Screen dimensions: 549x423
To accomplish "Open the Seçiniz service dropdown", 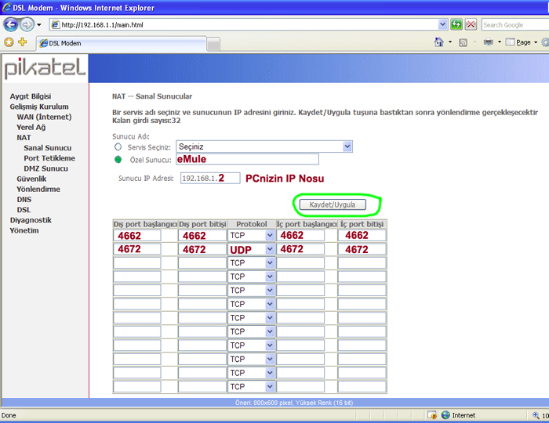I will tap(264, 146).
